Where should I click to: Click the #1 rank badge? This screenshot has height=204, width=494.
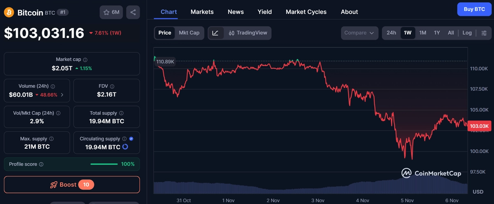(63, 12)
